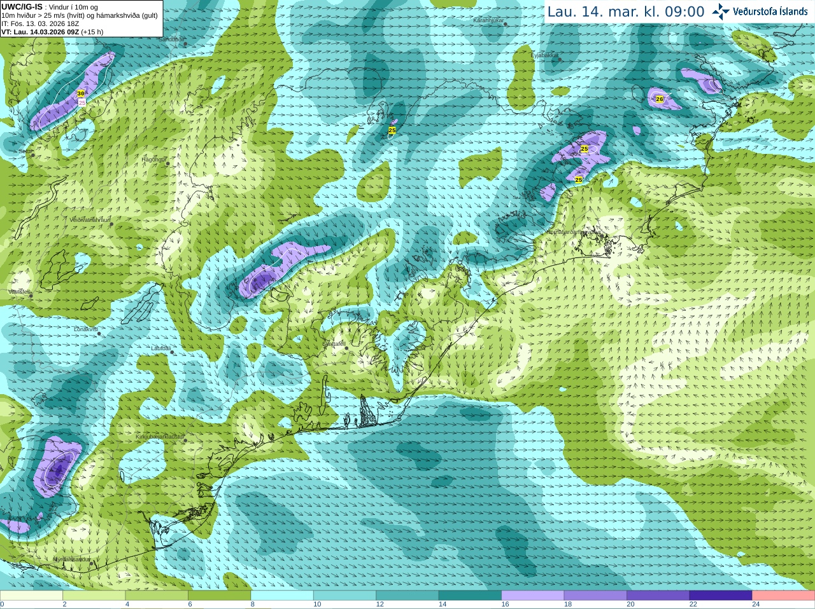Click the Kirkjubæjarklaustur station label

point(160,437)
